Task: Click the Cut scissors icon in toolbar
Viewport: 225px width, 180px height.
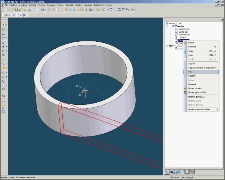Action: coord(29,10)
